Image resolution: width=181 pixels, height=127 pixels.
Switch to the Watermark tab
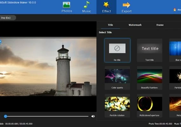(x=135, y=25)
